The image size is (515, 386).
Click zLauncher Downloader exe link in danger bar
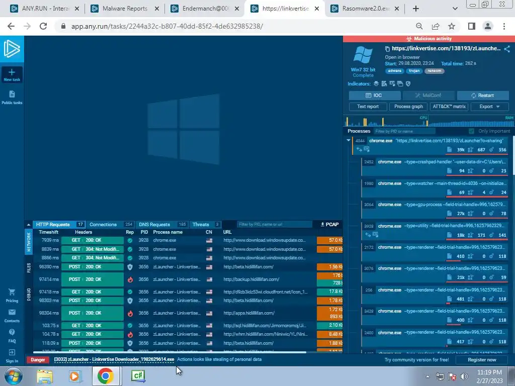pyautogui.click(x=114, y=359)
